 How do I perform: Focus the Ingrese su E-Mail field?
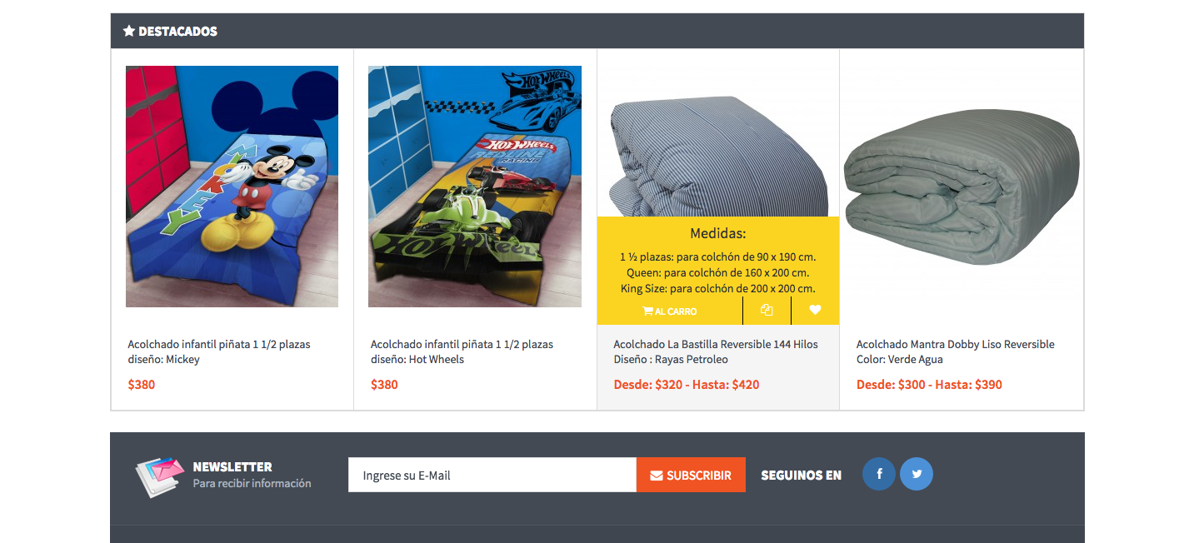(492, 475)
